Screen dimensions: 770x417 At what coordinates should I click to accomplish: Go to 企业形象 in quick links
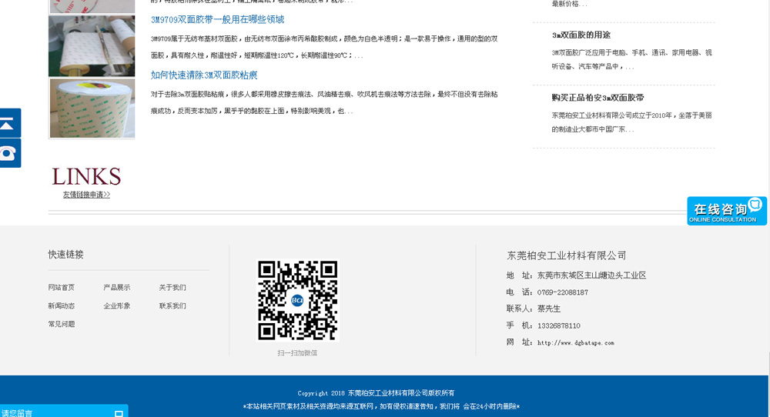[117, 305]
